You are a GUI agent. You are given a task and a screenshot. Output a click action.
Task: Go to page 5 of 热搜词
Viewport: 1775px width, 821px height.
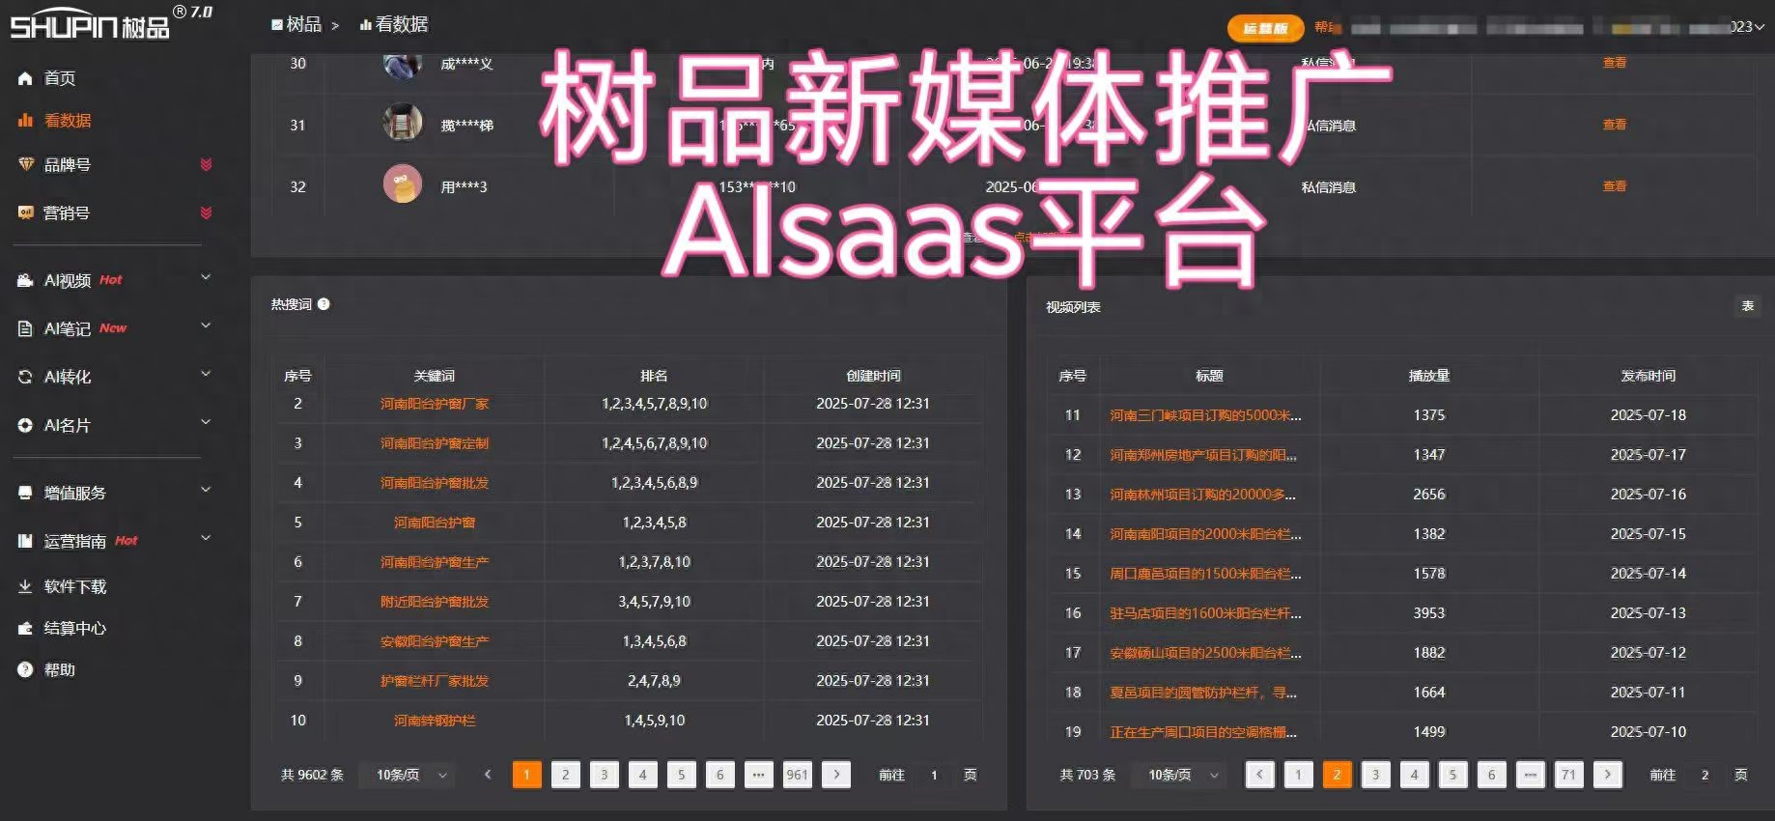pyautogui.click(x=682, y=775)
